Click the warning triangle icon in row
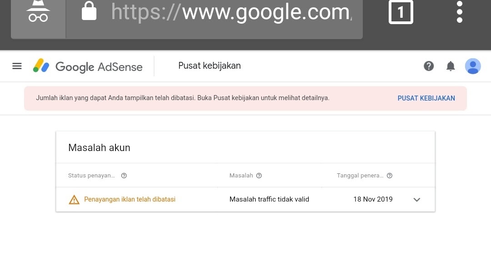The width and height of the screenshot is (491, 258). coord(74,199)
